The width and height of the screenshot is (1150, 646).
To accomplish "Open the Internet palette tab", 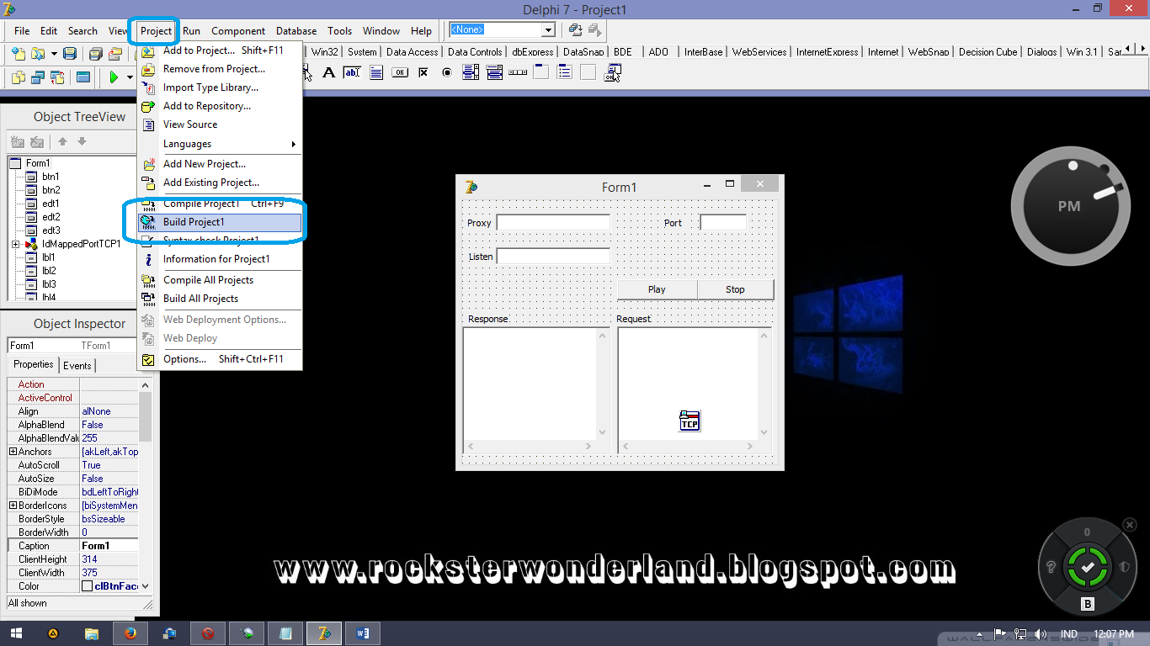I will click(883, 51).
